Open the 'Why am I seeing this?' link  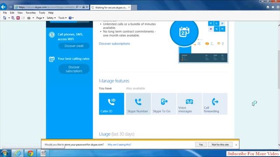coord(119,145)
